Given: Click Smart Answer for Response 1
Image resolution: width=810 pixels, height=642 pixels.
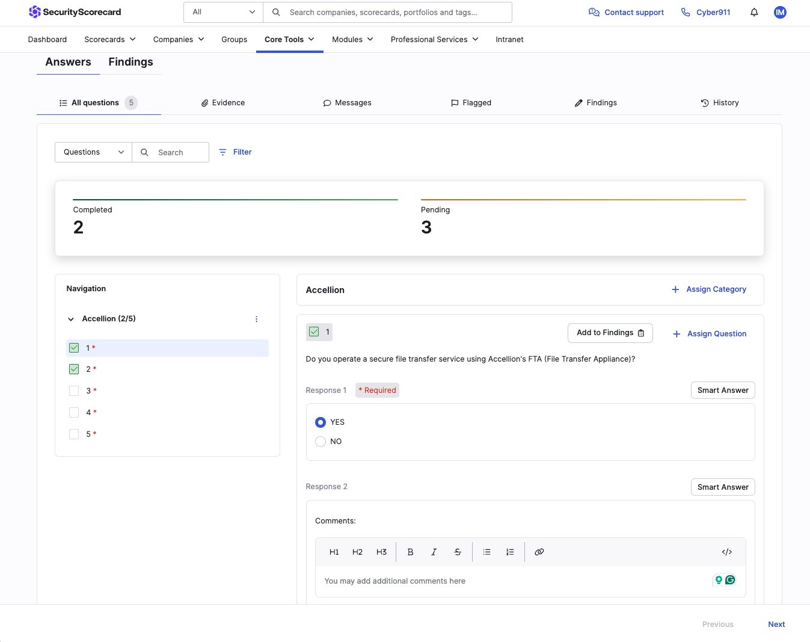Looking at the screenshot, I should click(x=723, y=390).
